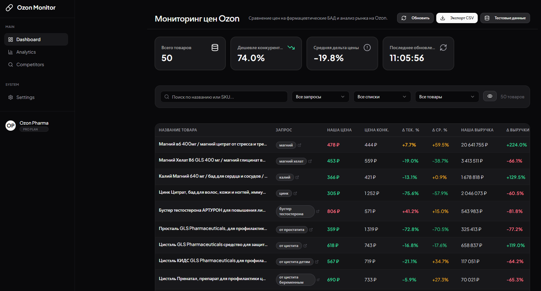Toggle the eye visibility button
The width and height of the screenshot is (541, 291).
[490, 96]
